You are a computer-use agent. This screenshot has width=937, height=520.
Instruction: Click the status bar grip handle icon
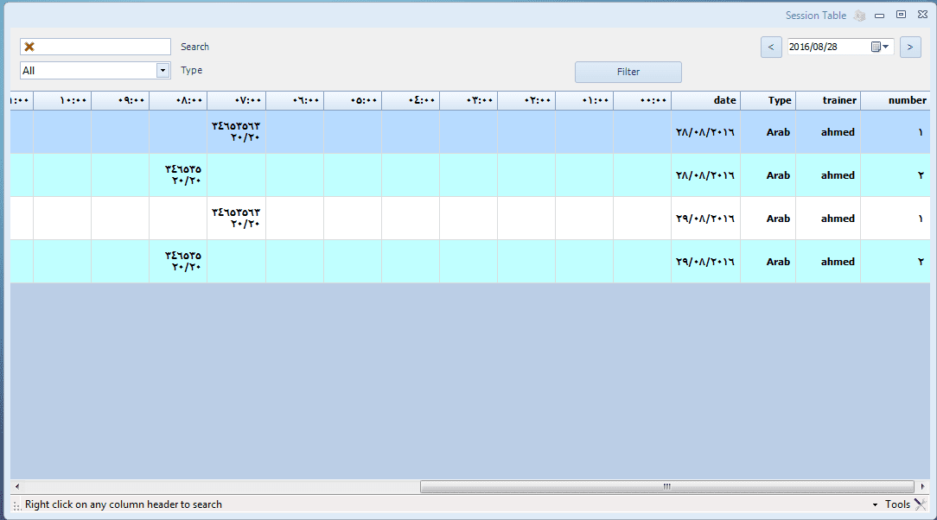(x=17, y=505)
